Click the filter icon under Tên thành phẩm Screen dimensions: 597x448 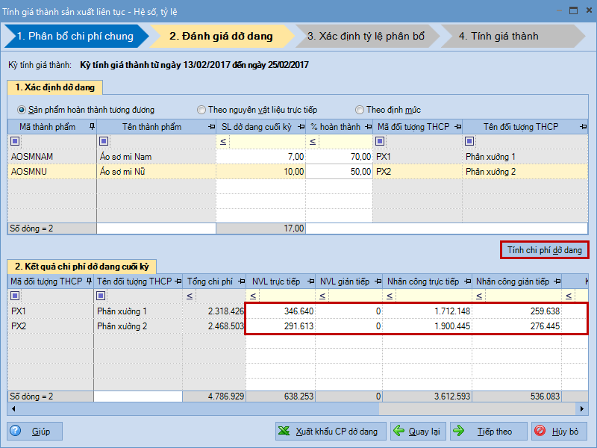tap(104, 141)
